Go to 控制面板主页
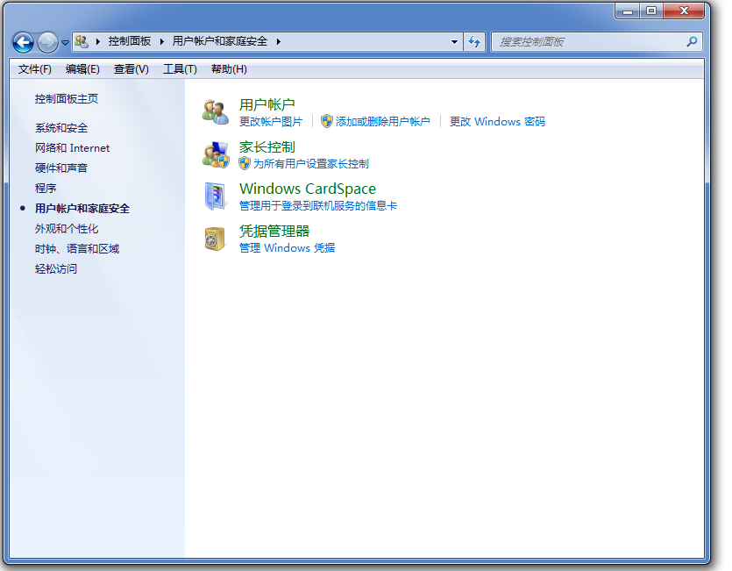The image size is (732, 571). [x=67, y=98]
